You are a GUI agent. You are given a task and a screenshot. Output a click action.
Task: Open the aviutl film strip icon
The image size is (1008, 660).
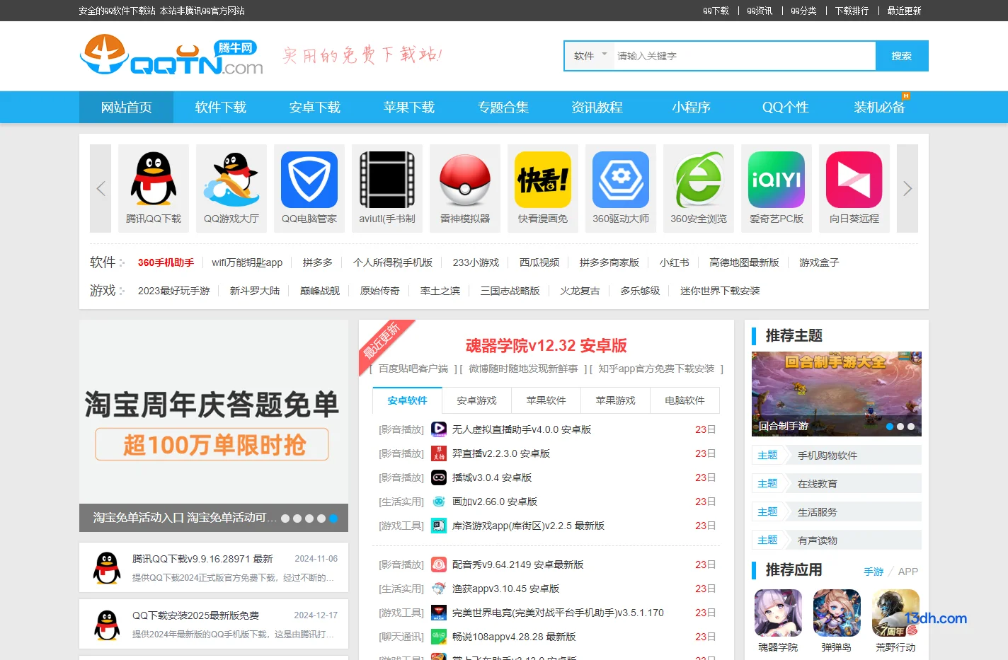tap(387, 180)
